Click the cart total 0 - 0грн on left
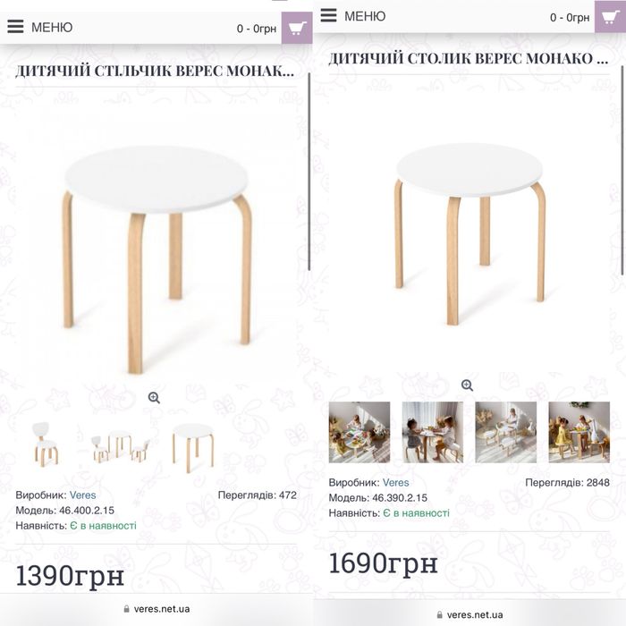626x626 pixels. coord(257,29)
